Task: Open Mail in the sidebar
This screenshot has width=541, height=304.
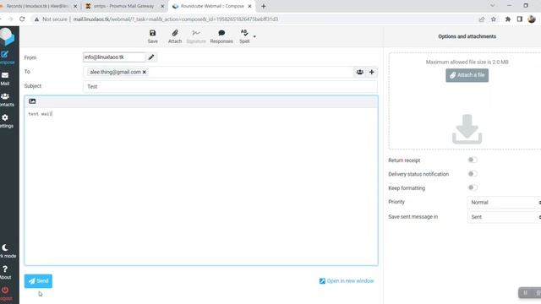Action: click(5, 79)
